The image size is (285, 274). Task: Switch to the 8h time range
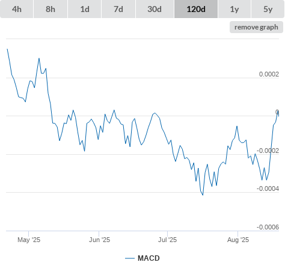51,9
